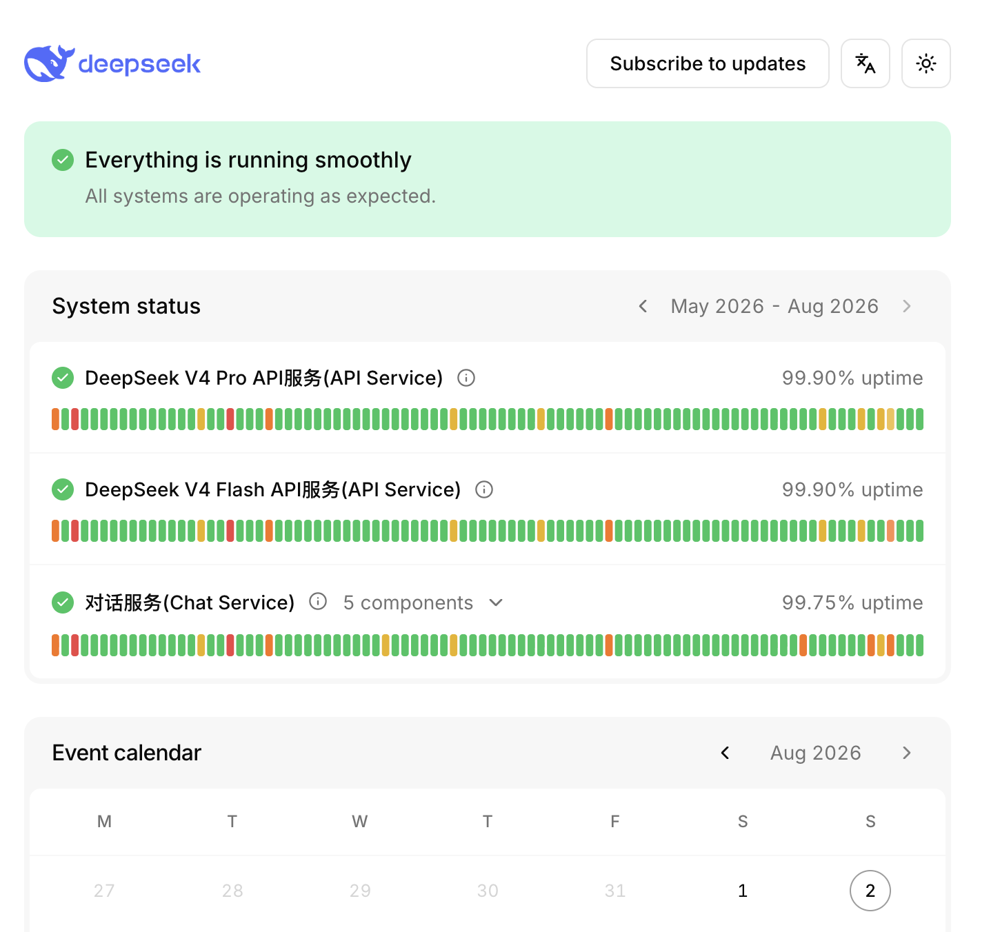Go to previous month in Event calendar
This screenshot has width=1000, height=932.
click(725, 753)
